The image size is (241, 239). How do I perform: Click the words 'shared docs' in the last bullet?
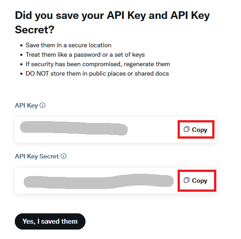pyautogui.click(x=152, y=73)
